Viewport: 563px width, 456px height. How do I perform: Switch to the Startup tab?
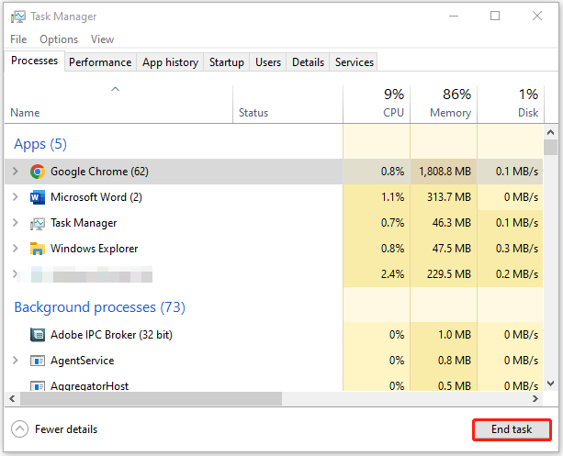coord(227,62)
